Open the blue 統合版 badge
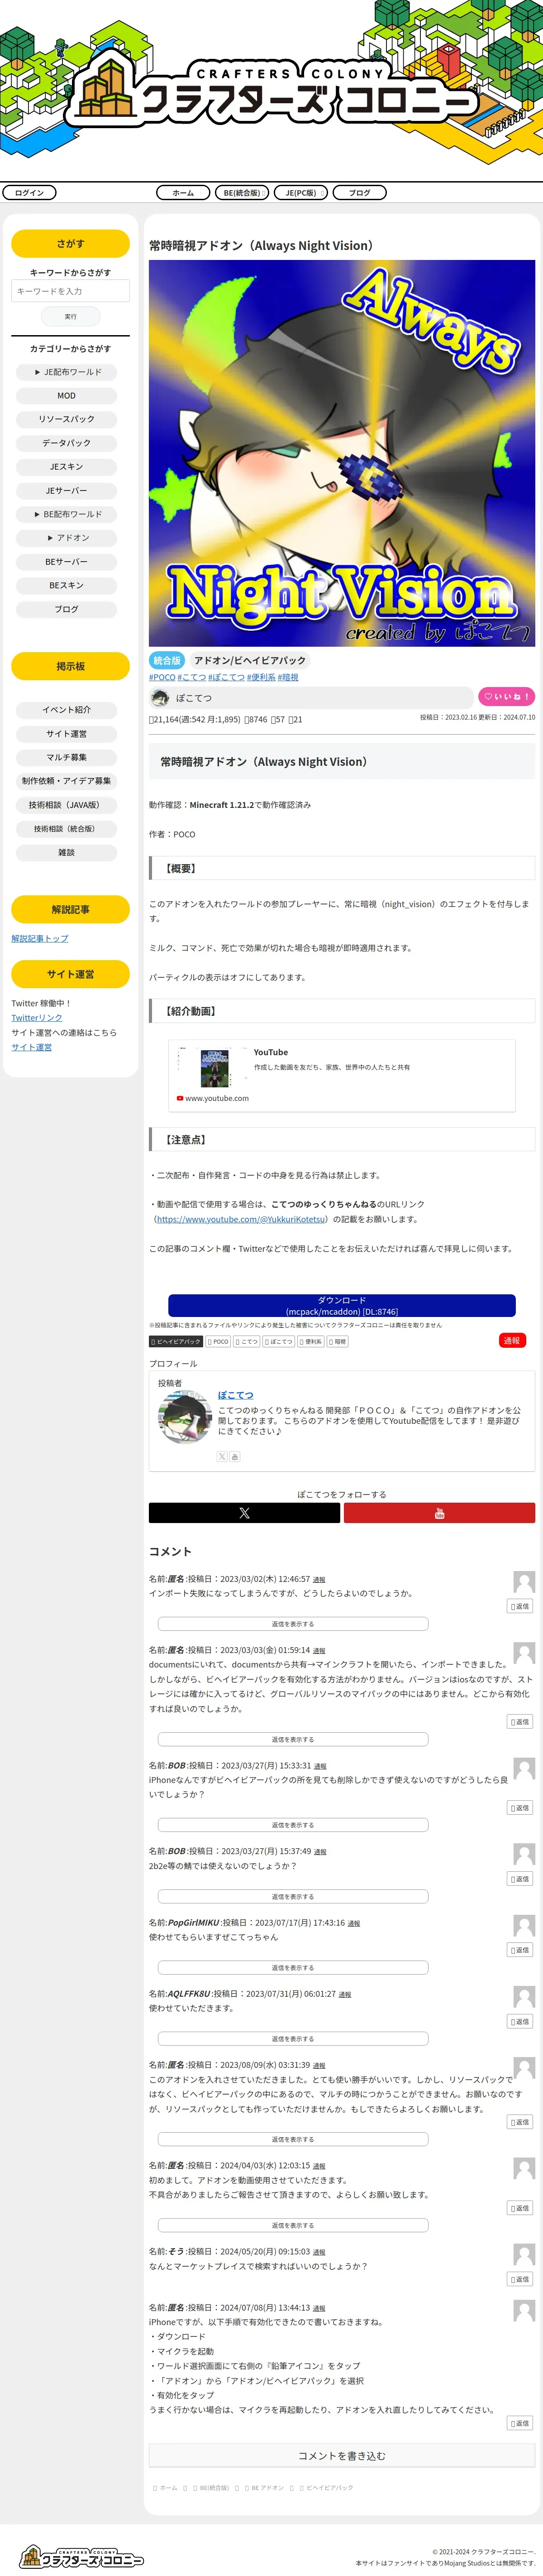 pos(167,660)
